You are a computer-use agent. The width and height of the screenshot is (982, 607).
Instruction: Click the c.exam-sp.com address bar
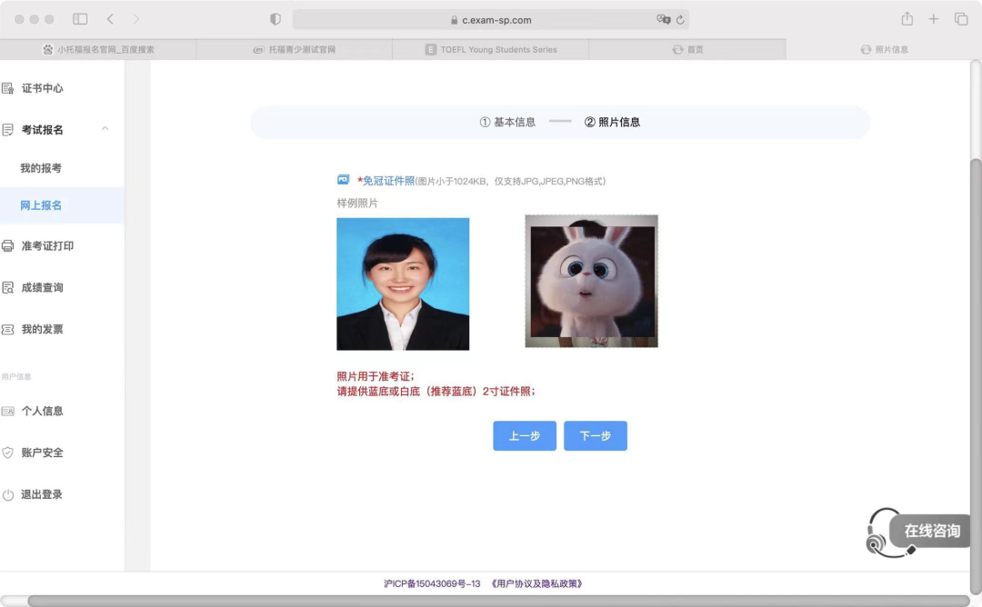tap(491, 19)
